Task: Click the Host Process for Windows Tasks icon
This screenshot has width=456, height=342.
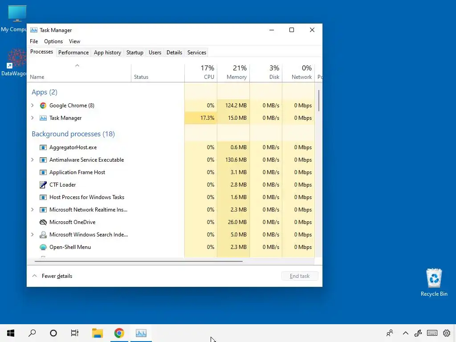Action: tap(43, 197)
